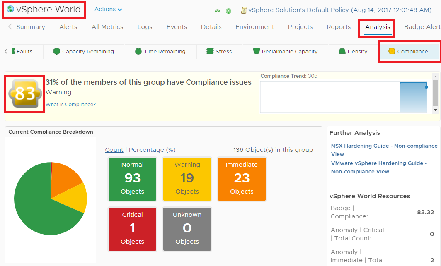The width and height of the screenshot is (441, 266).
Task: Open the Reports tab
Action: tap(339, 27)
